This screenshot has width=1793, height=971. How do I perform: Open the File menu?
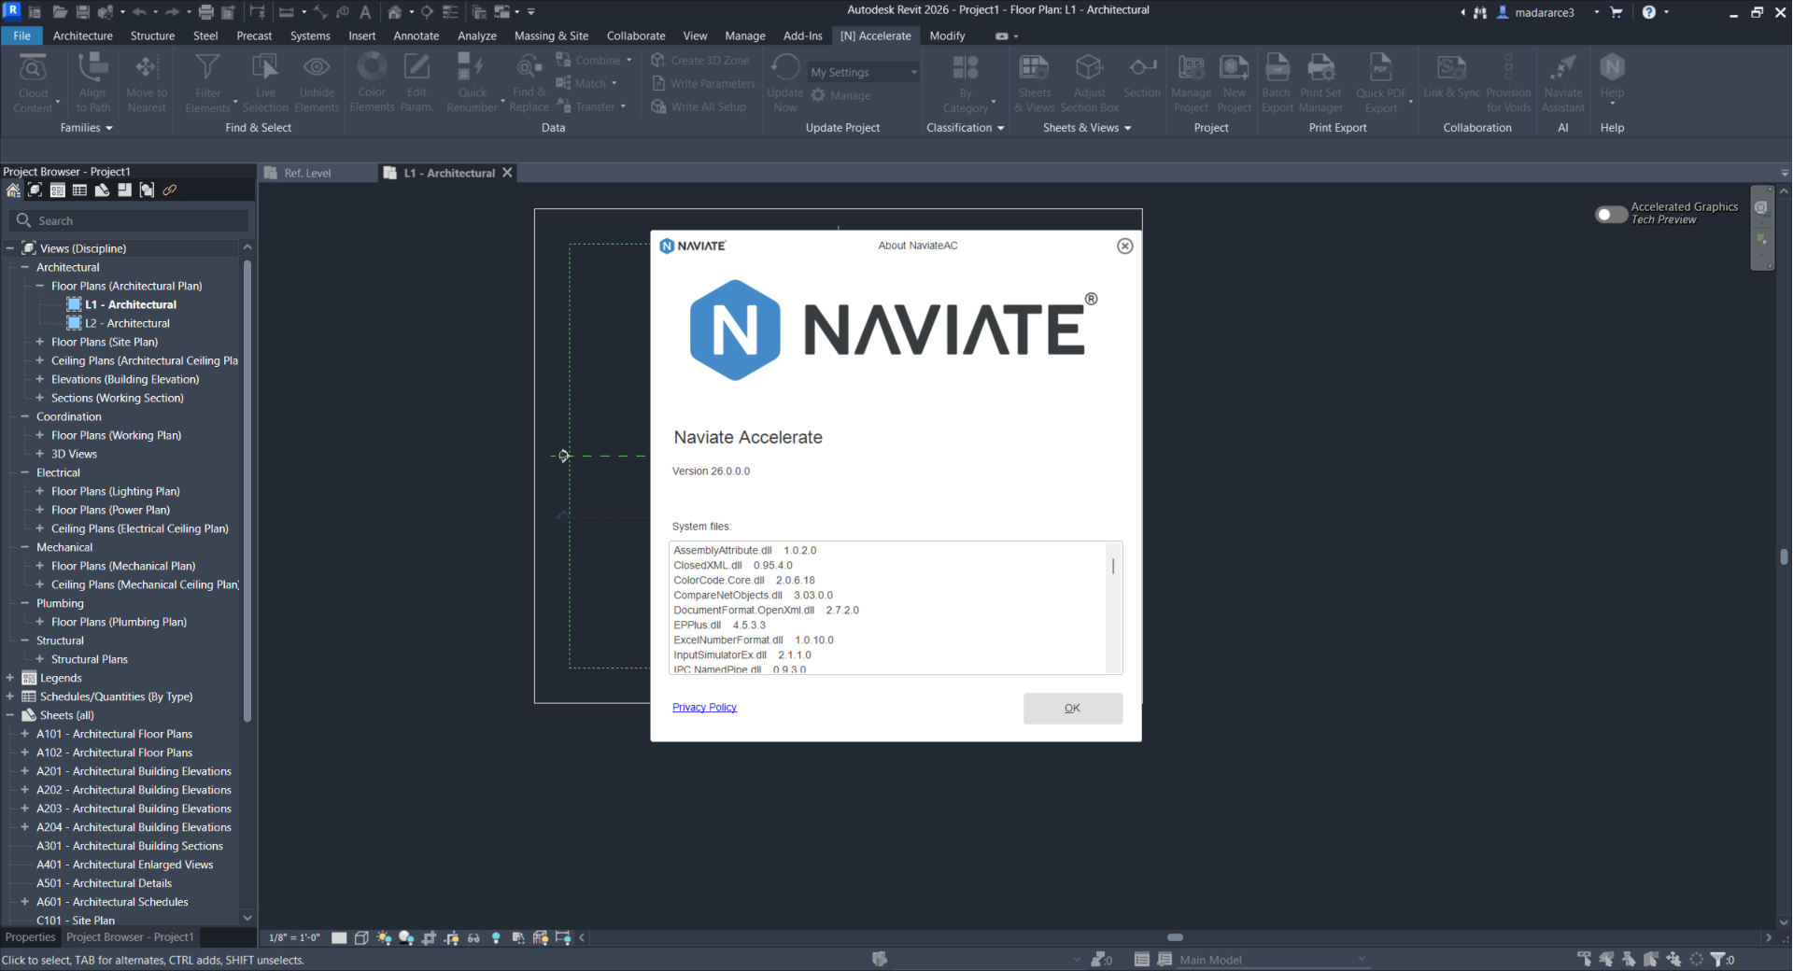click(21, 35)
